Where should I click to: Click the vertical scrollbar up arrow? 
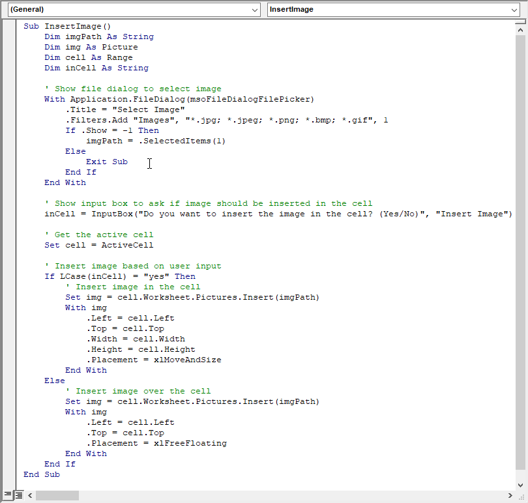tap(520, 30)
